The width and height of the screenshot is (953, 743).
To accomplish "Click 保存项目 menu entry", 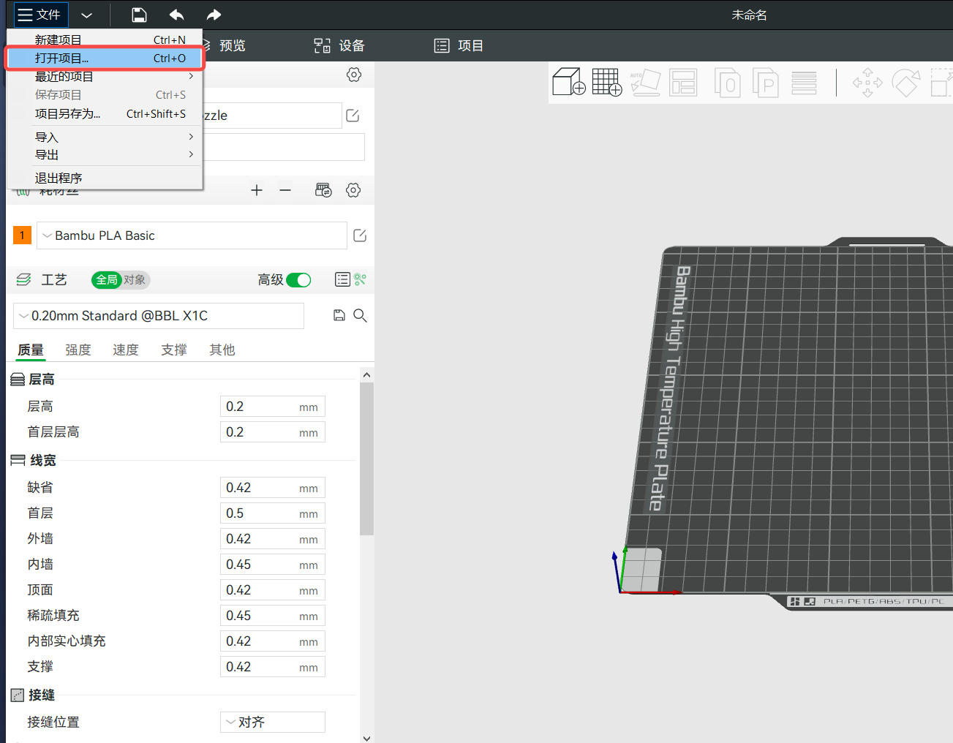I will (105, 95).
